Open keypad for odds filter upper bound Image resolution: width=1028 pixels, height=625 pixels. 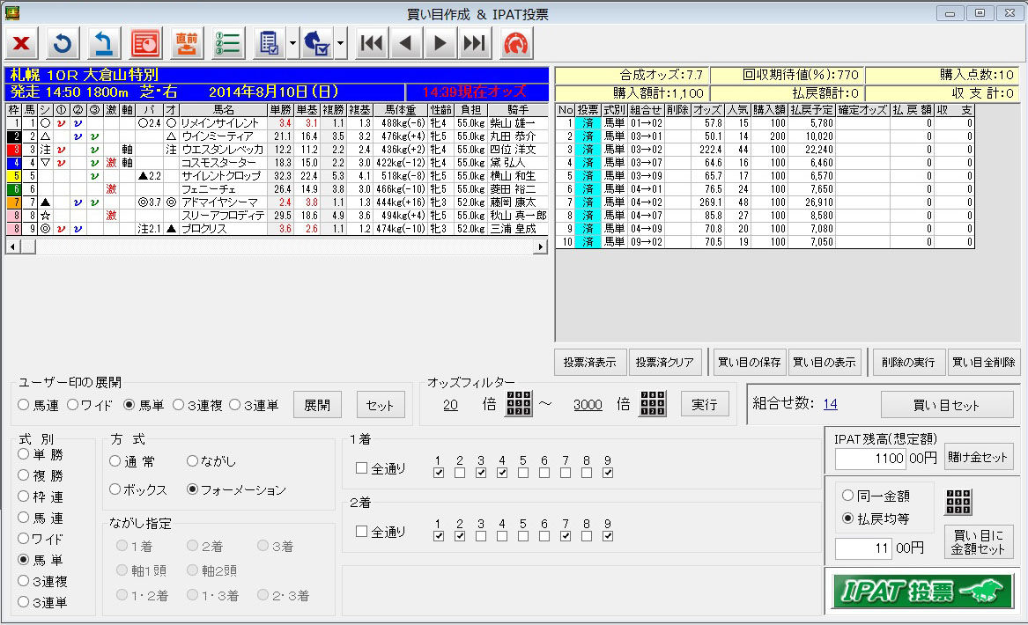point(653,403)
